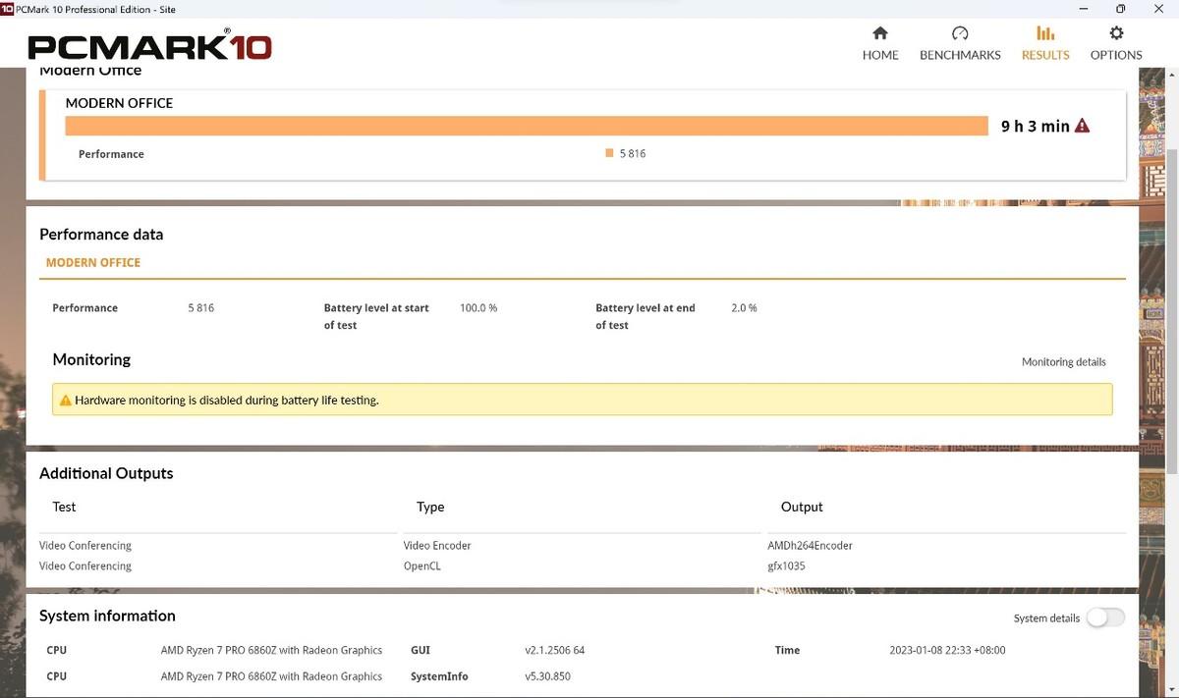The image size is (1179, 698).
Task: Click the hardware monitoring disabled notice text
Action: click(x=227, y=401)
